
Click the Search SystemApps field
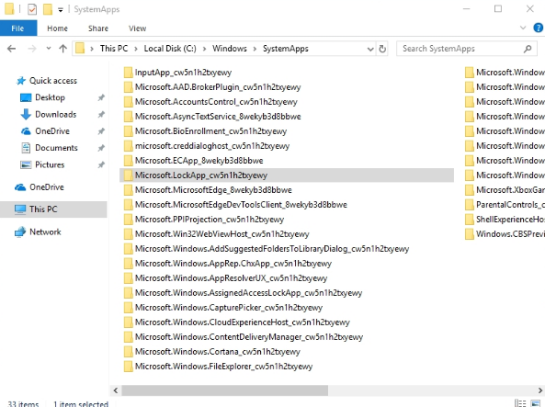[x=466, y=49]
